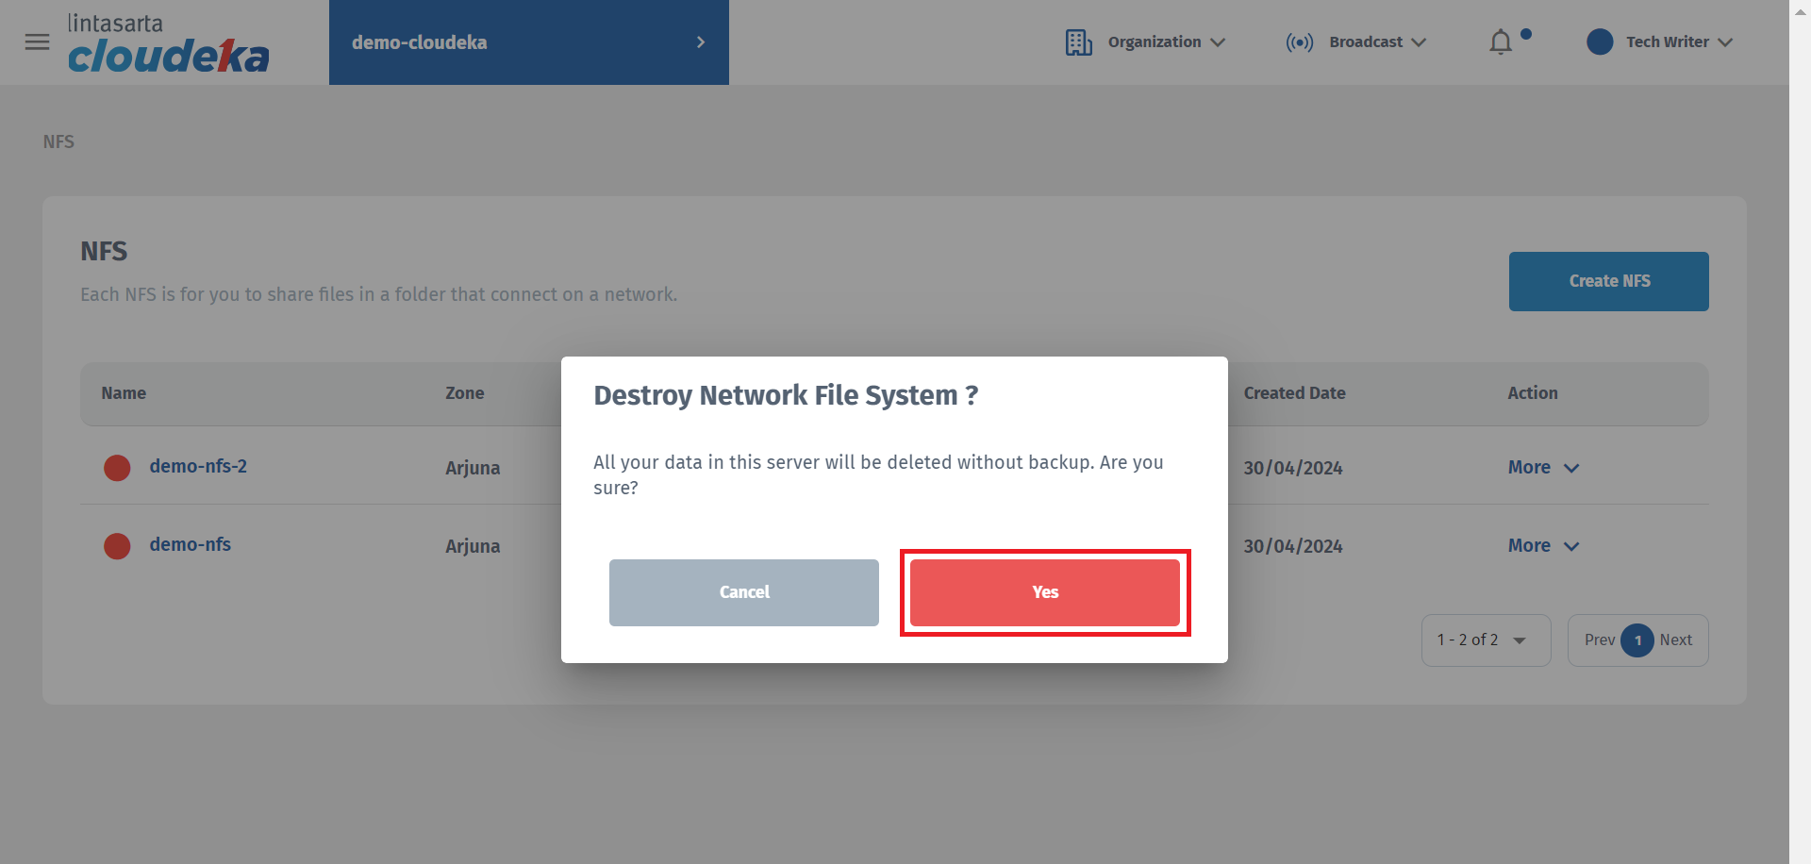Open the notification bell

point(1501,42)
